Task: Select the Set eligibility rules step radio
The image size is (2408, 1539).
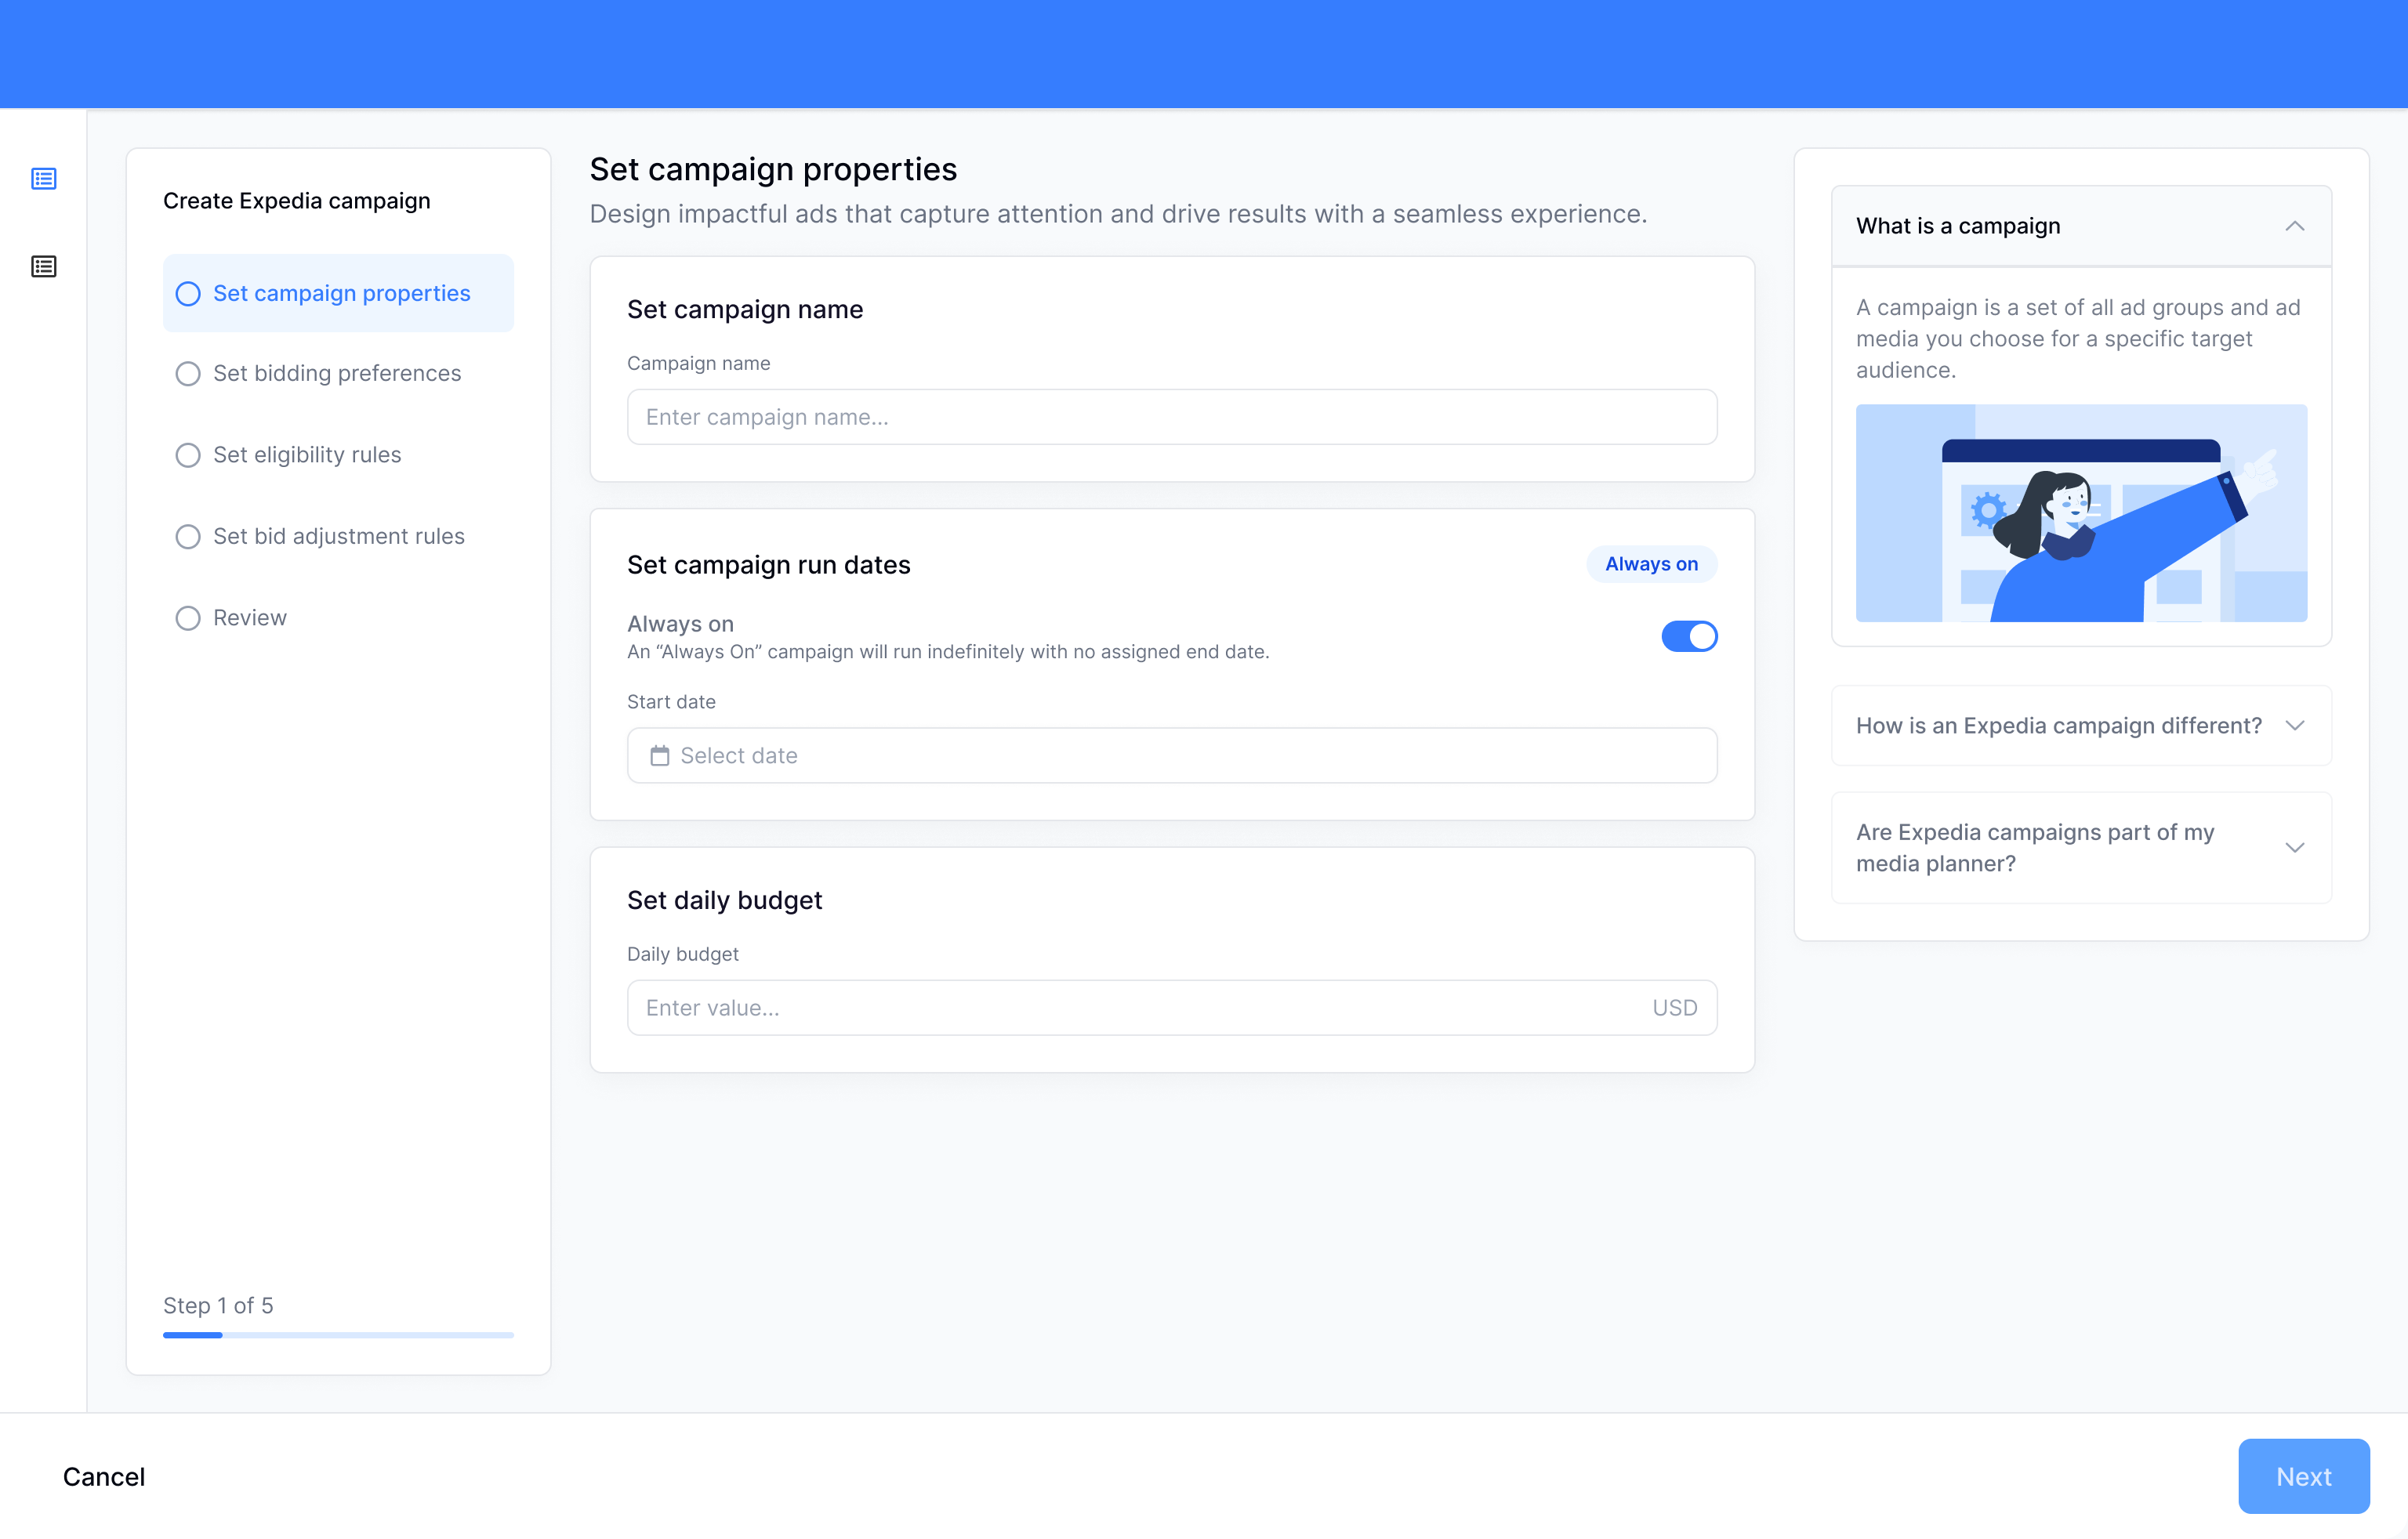Action: coord(188,455)
